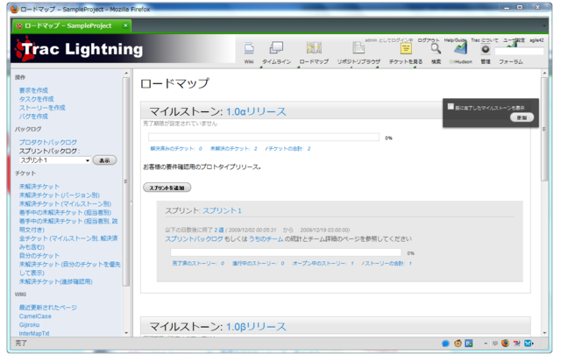Screen dimensions: 561x362
Task: Open the Hudson chart icon
Action: click(460, 48)
